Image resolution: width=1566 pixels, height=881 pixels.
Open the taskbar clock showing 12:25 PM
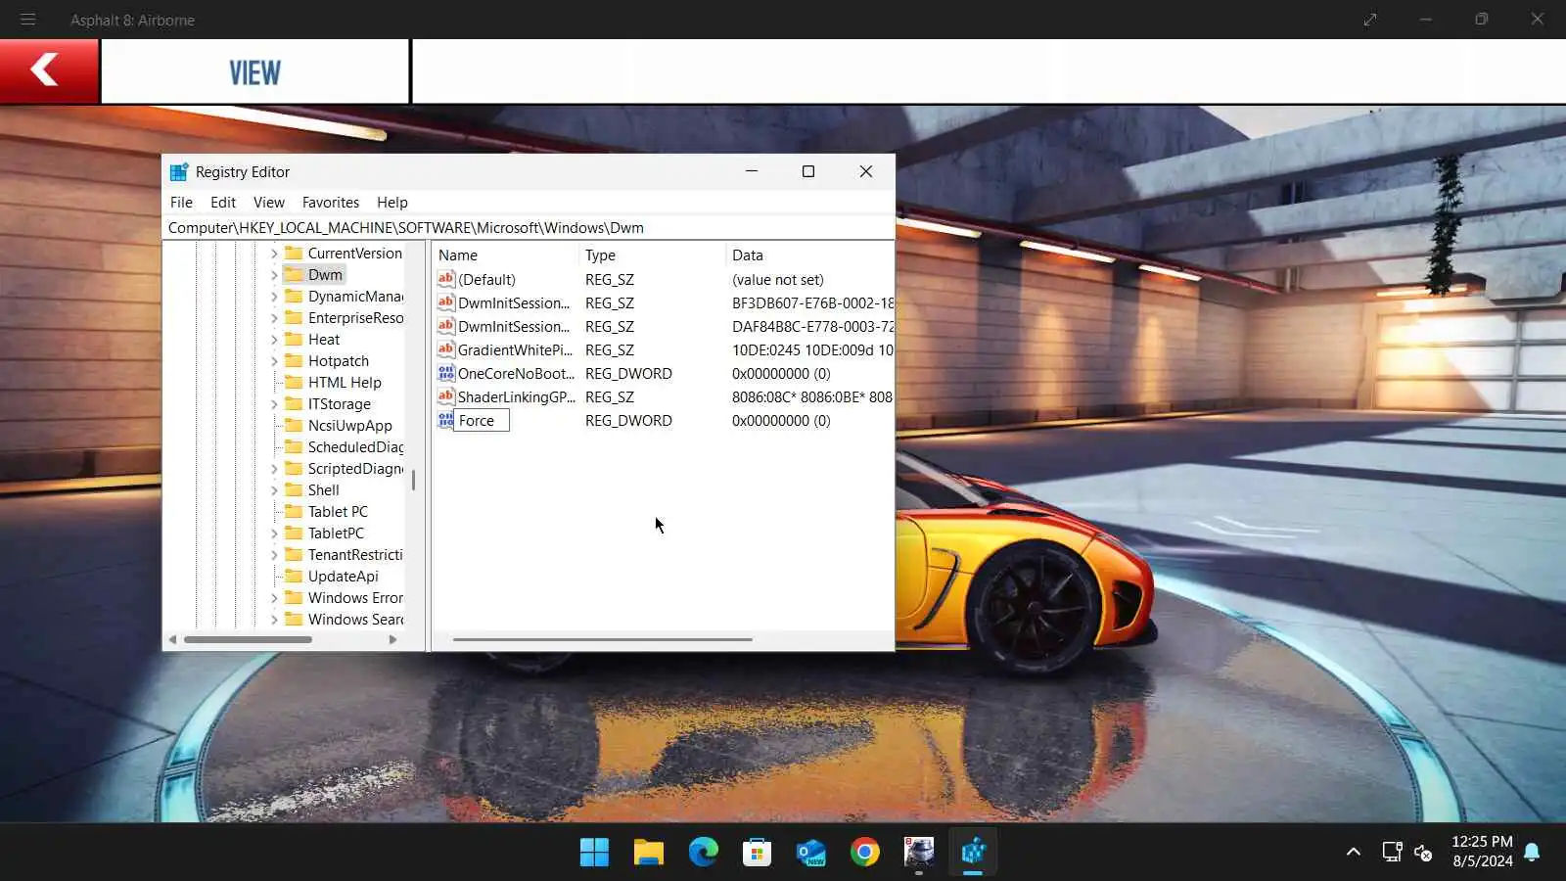[1482, 852]
